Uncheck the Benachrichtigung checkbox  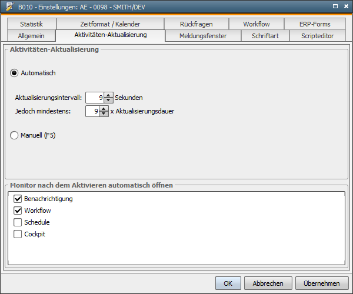point(17,199)
